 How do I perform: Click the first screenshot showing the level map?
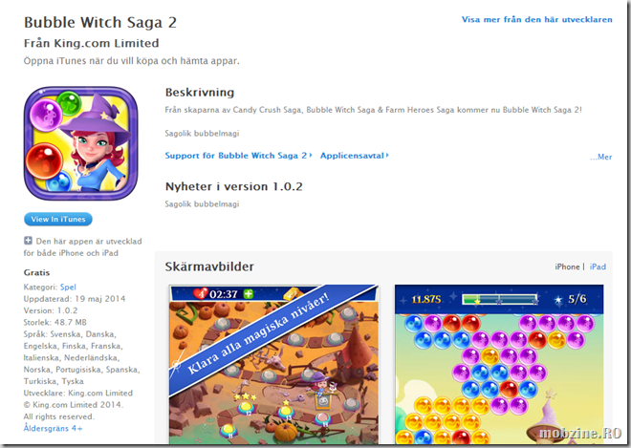point(273,364)
